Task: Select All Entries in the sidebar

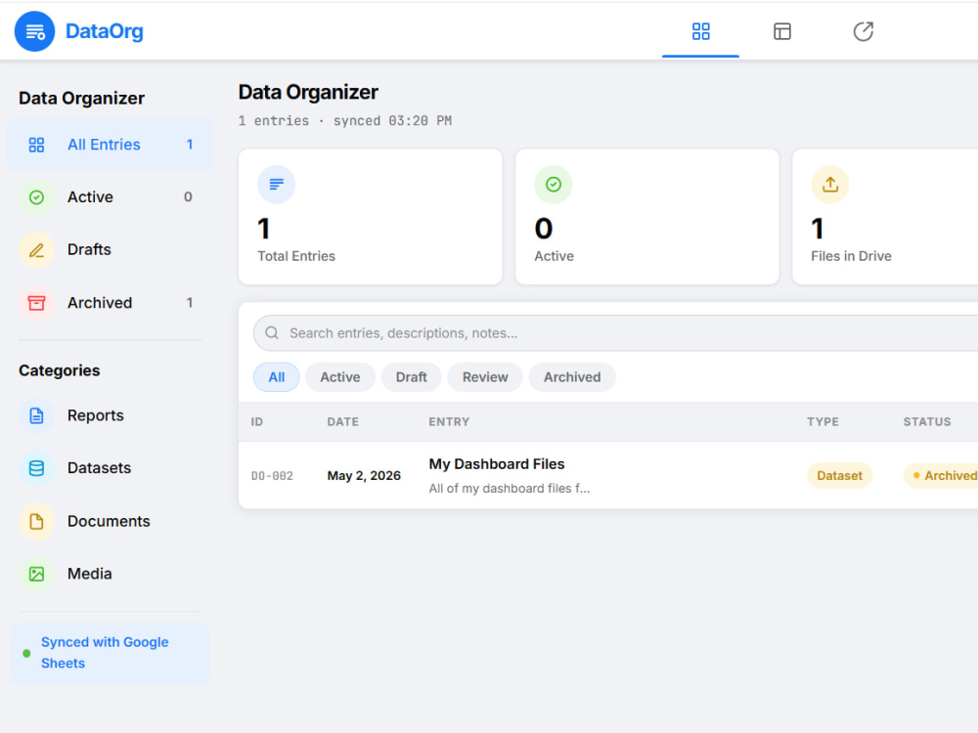Action: [110, 145]
